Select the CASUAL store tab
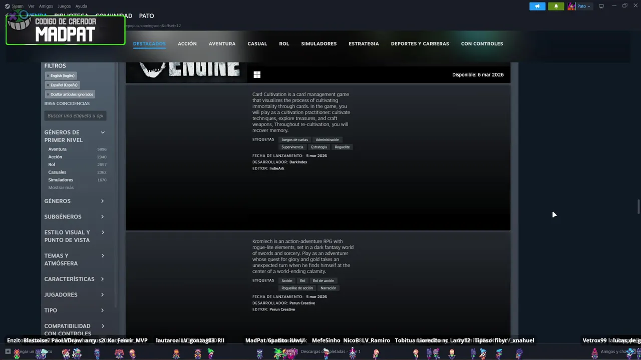This screenshot has width=641, height=360. (x=257, y=43)
